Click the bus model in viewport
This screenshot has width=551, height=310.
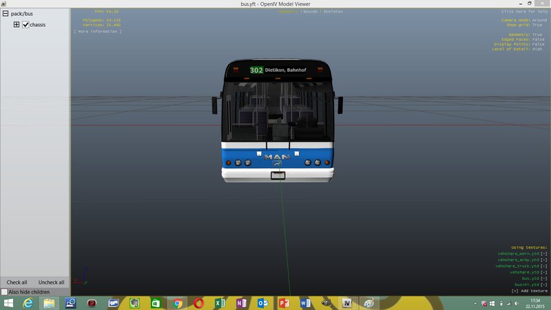(x=278, y=121)
